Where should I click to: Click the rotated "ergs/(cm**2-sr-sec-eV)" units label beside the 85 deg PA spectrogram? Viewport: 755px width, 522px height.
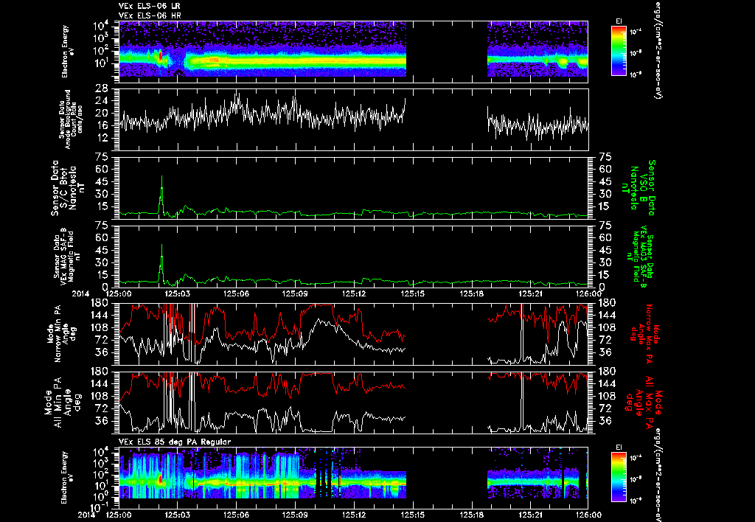point(657,474)
